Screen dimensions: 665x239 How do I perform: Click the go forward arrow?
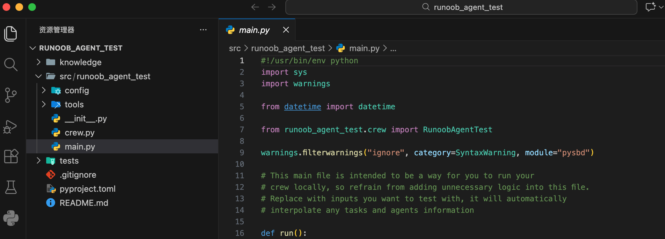[272, 7]
